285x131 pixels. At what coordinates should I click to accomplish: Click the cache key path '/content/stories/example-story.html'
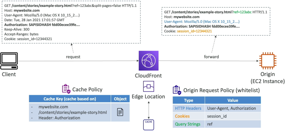72,112
